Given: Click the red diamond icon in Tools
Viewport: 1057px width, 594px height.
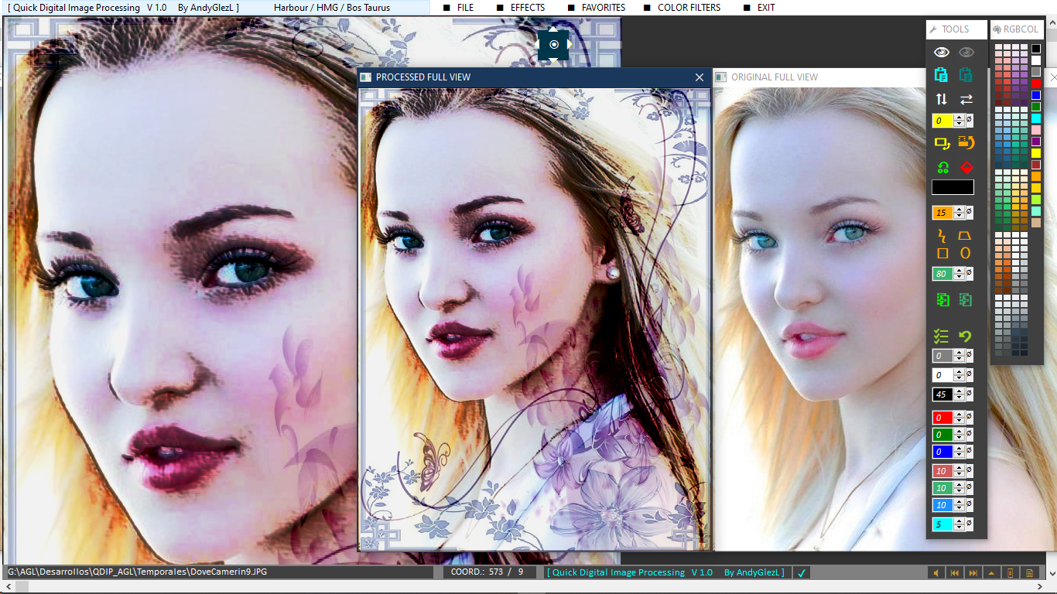Looking at the screenshot, I should pyautogui.click(x=966, y=167).
